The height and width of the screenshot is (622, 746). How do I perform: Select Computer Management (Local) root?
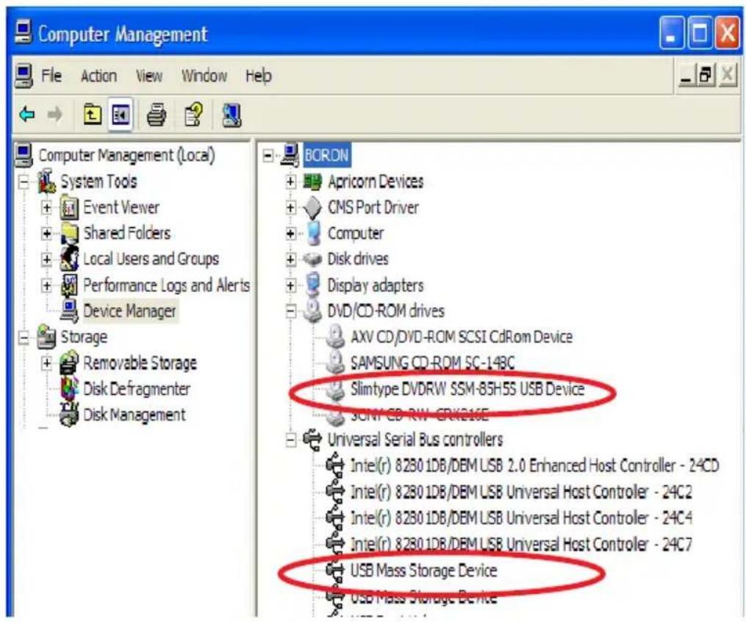126,155
